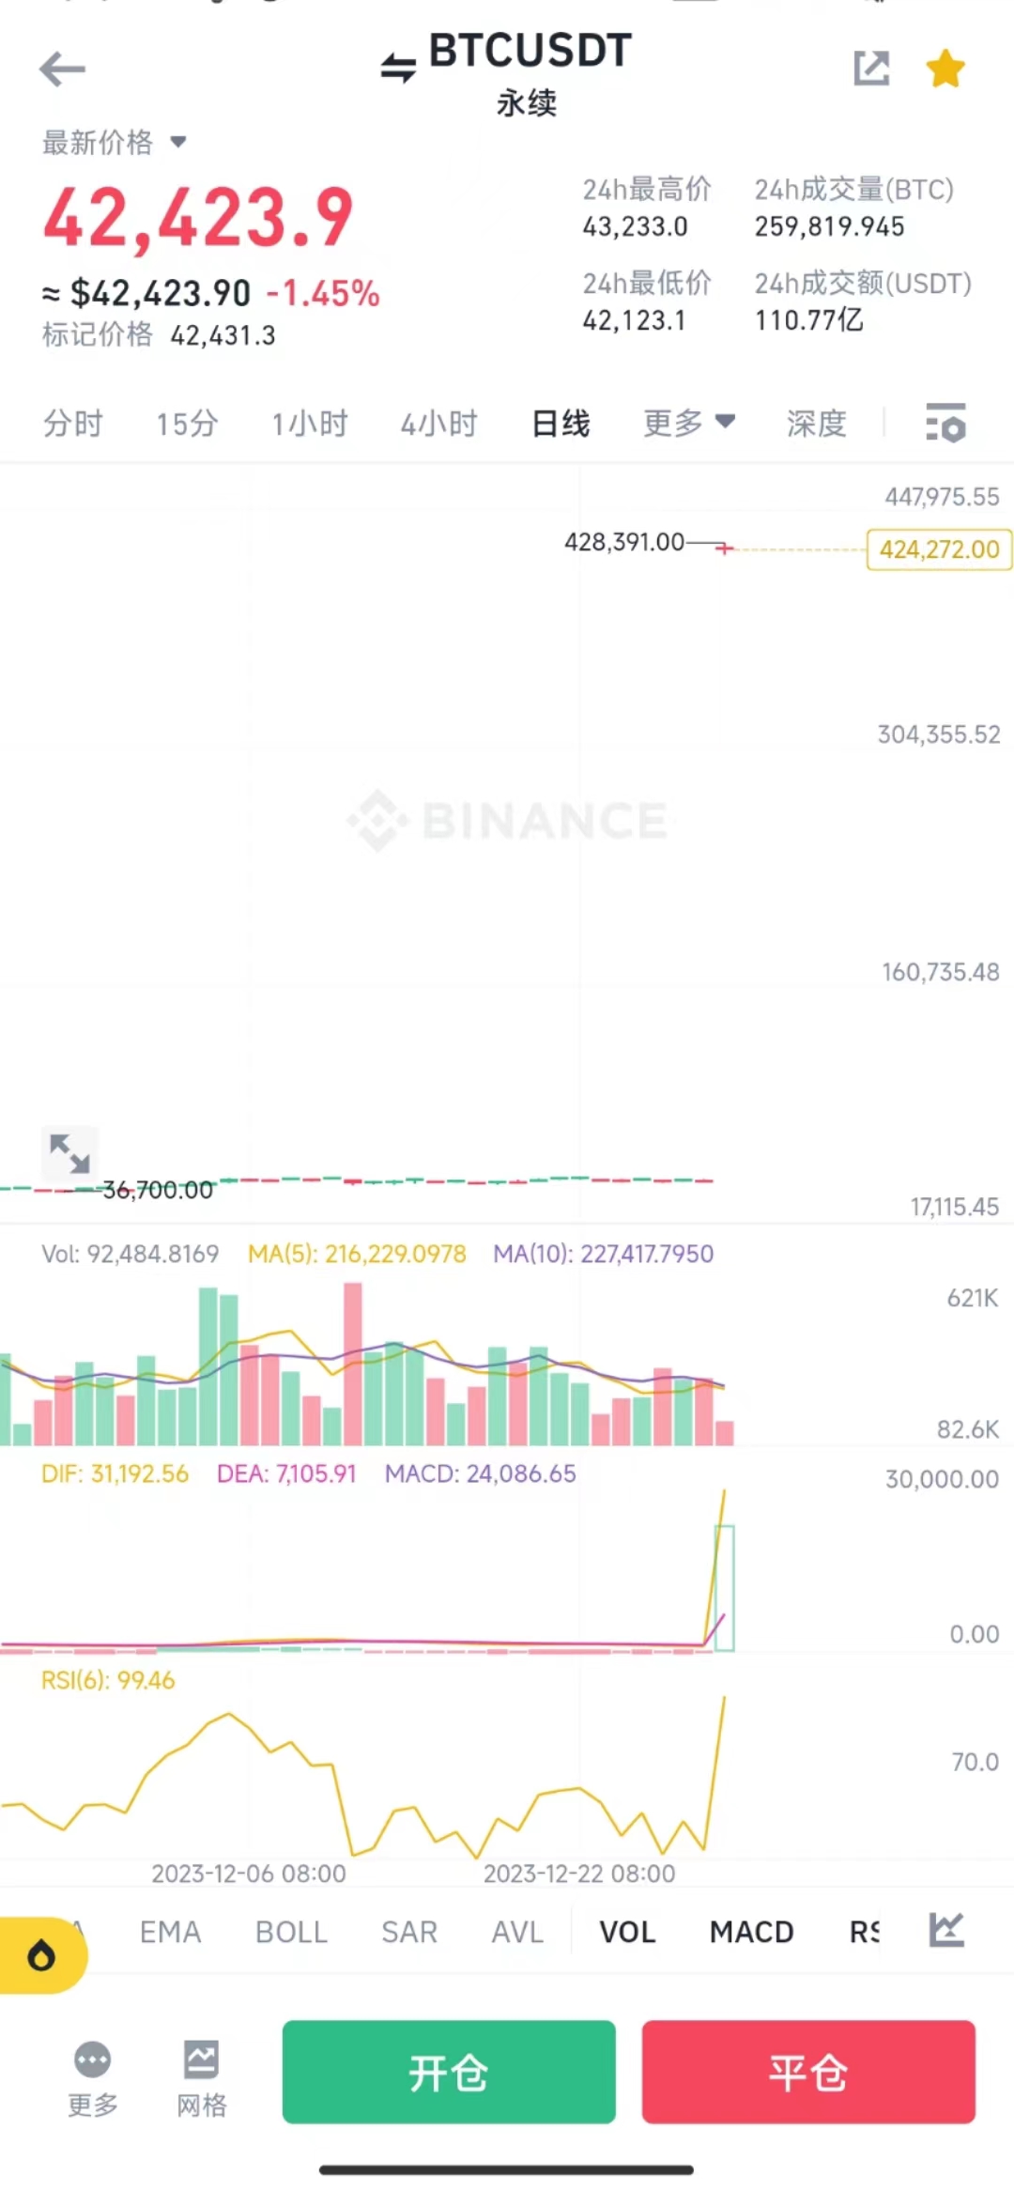Select the 4小时 timeframe tab
The height and width of the screenshot is (2190, 1014).
click(438, 424)
